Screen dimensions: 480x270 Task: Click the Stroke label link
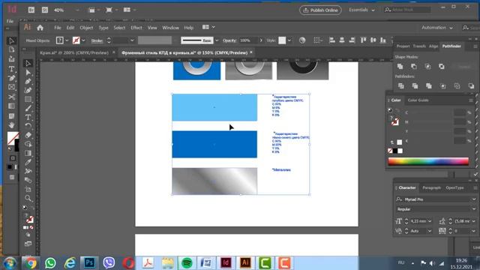tap(97, 40)
